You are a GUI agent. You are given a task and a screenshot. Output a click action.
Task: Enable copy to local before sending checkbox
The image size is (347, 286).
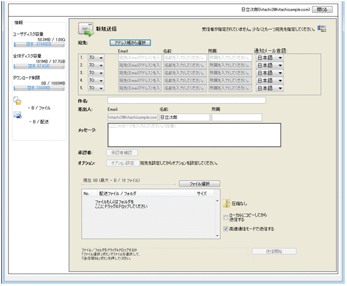pos(225,217)
